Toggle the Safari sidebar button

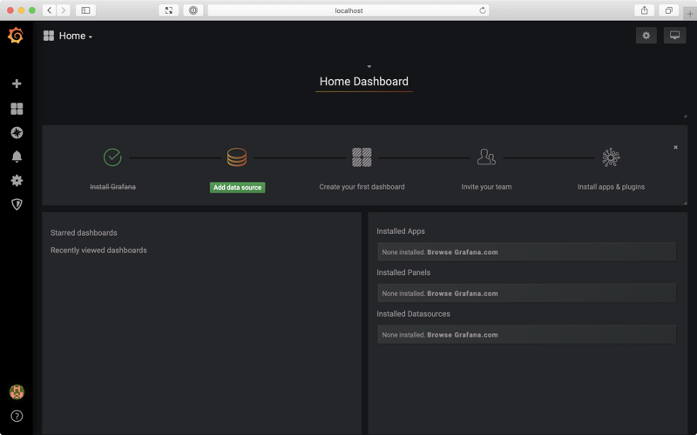pos(85,10)
